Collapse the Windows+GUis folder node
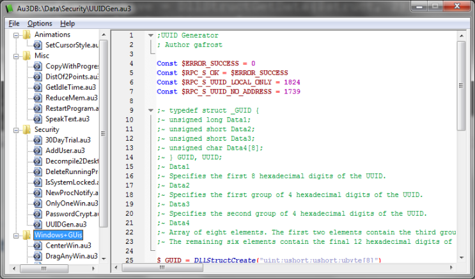 [x=16, y=235]
